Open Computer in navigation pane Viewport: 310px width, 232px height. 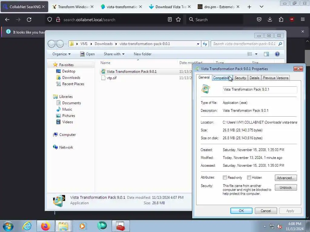(68, 135)
